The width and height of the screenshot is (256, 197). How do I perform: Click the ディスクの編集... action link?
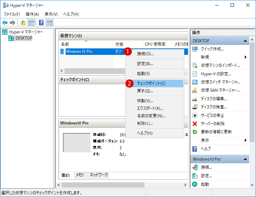(214, 99)
